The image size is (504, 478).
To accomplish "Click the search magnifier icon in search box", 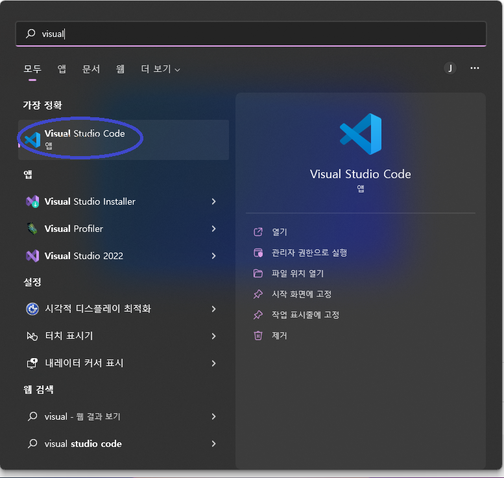I will coord(30,34).
